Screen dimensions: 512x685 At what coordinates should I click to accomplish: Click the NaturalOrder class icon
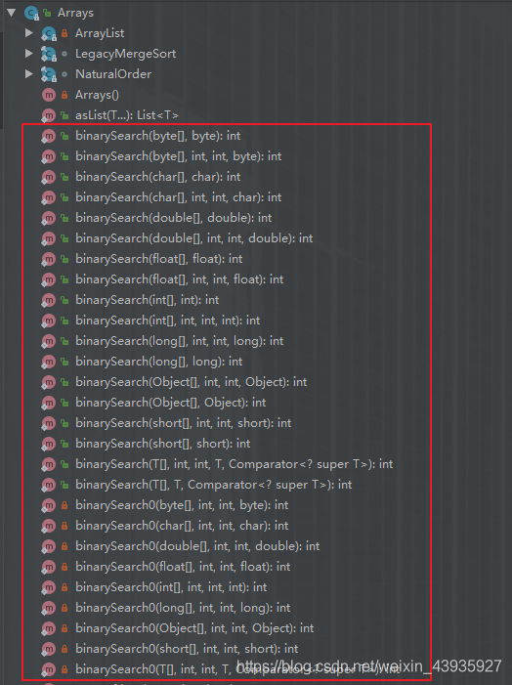click(49, 74)
